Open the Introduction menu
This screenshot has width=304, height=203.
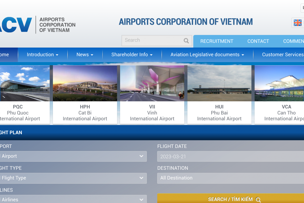[x=43, y=55]
